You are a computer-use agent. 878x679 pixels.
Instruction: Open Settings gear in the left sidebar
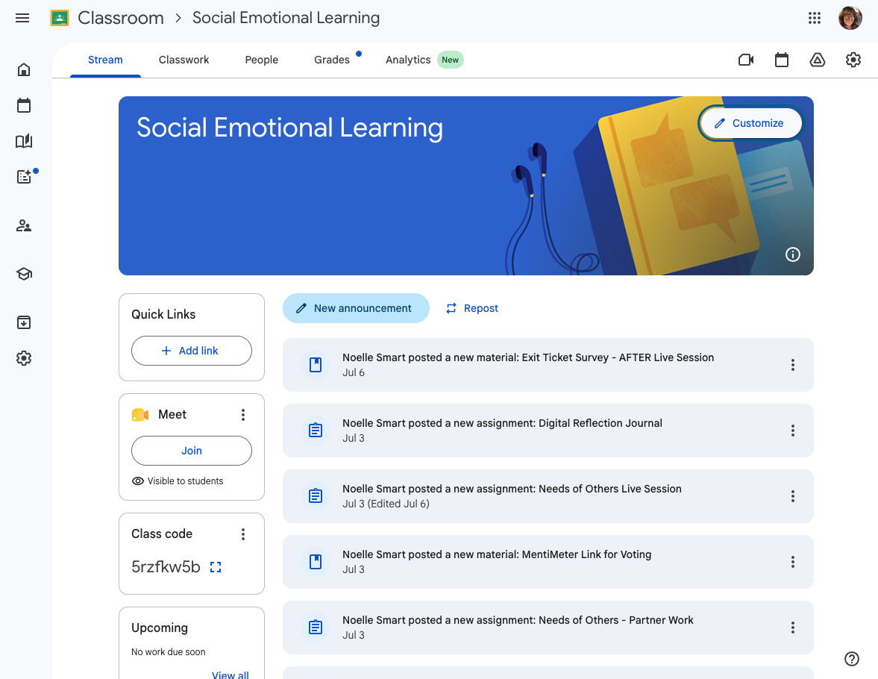click(24, 359)
